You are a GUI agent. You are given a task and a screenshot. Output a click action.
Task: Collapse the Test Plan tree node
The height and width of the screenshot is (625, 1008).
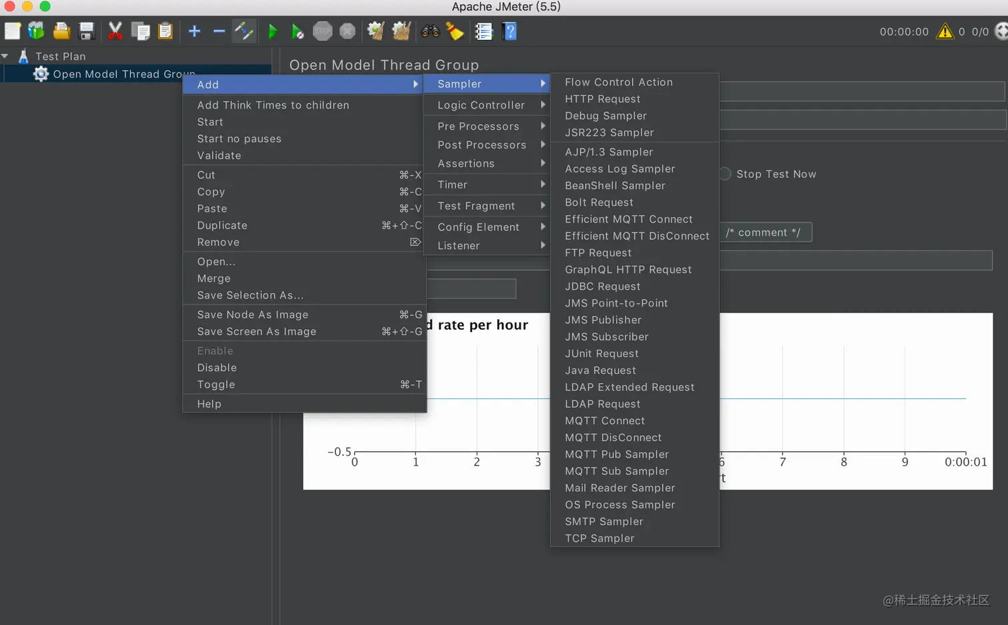[5, 56]
